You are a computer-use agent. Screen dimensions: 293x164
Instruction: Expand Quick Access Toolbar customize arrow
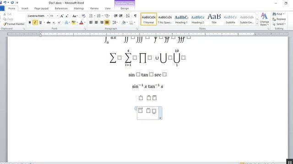(x=17, y=3)
